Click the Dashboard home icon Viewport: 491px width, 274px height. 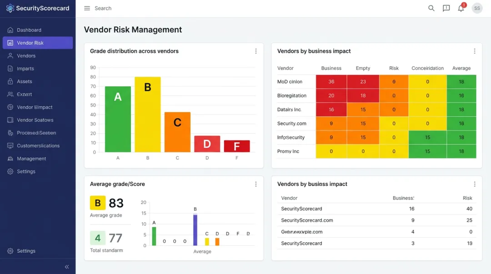coord(10,30)
